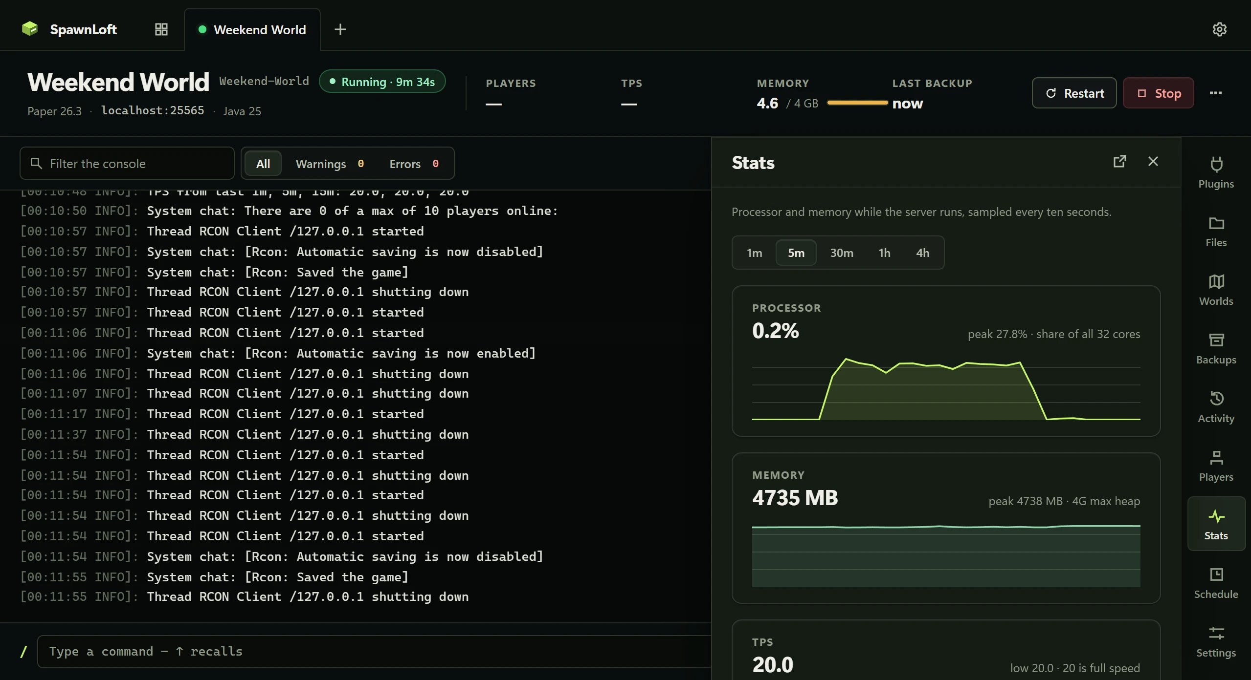Open the server Settings sidebar panel

(x=1216, y=642)
